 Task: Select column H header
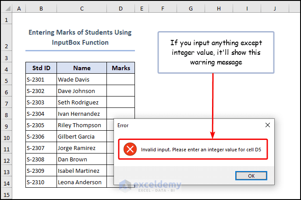pos(219,8)
